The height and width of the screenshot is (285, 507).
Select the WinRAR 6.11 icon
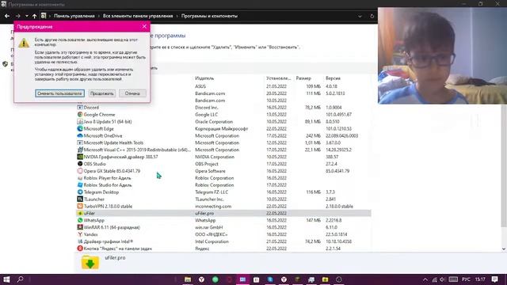coord(80,227)
